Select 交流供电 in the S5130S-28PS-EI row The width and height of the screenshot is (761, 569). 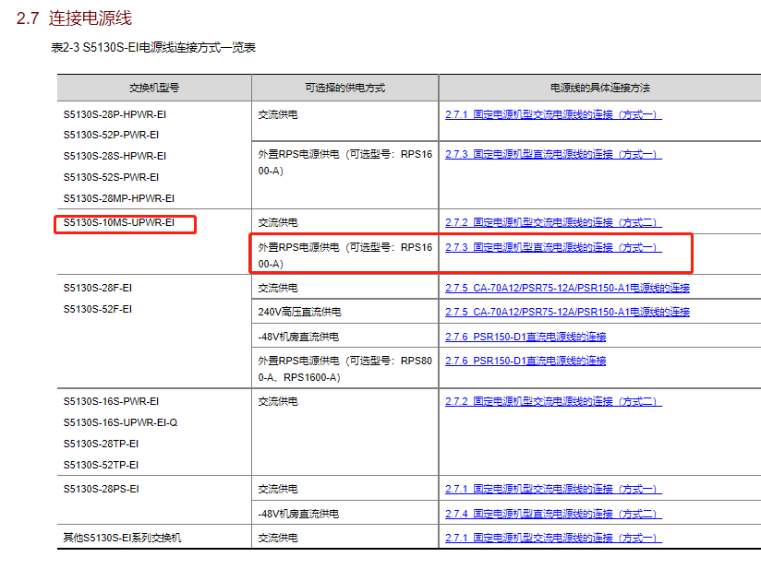pyautogui.click(x=278, y=489)
